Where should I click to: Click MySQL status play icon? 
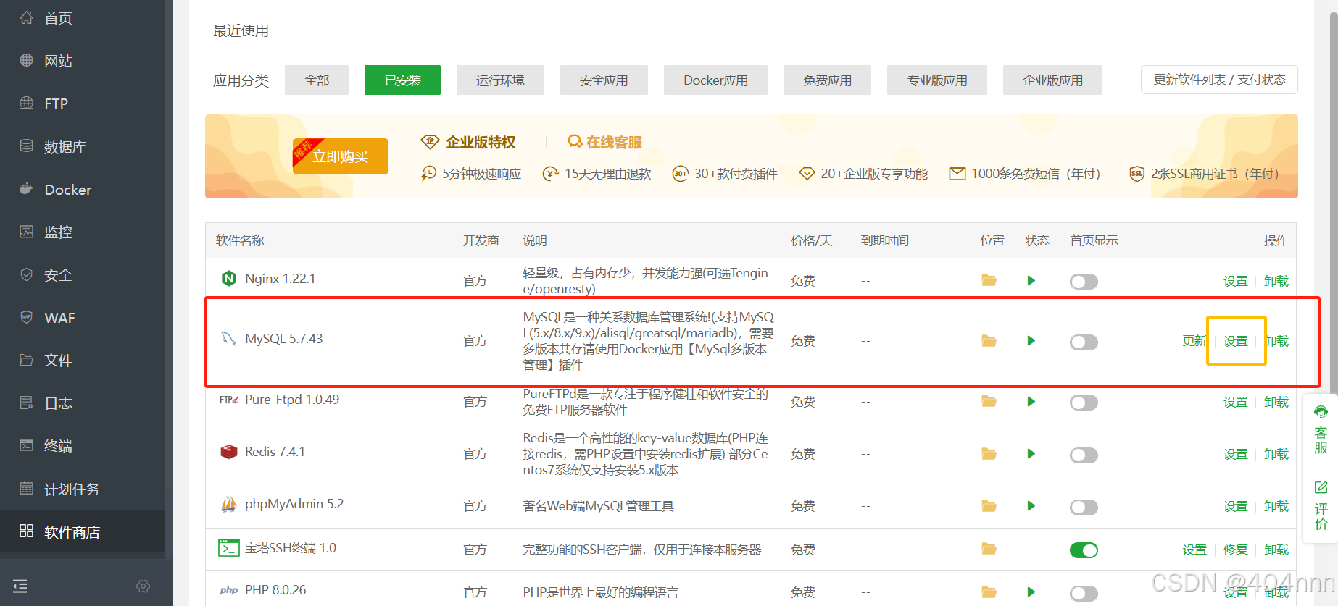pyautogui.click(x=1031, y=340)
